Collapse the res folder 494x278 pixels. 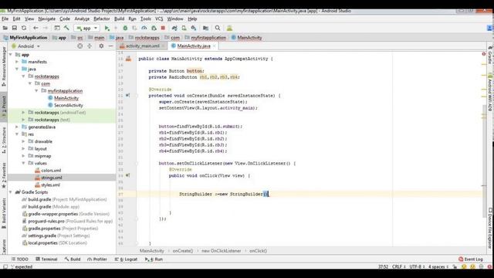(17, 134)
